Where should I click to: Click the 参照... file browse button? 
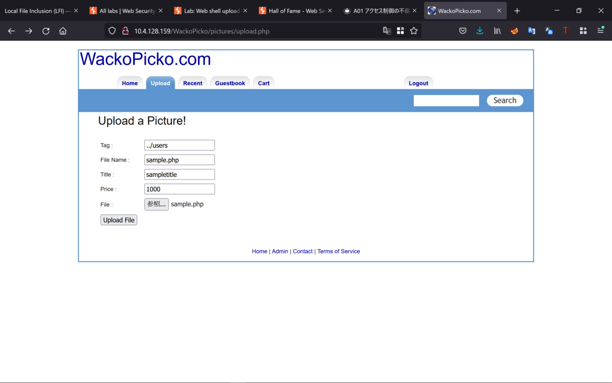click(x=157, y=204)
